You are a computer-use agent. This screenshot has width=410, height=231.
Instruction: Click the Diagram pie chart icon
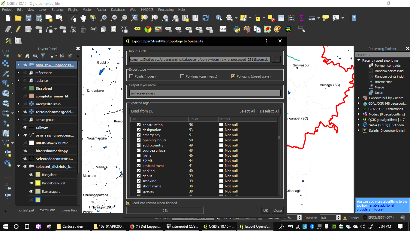coord(148,29)
